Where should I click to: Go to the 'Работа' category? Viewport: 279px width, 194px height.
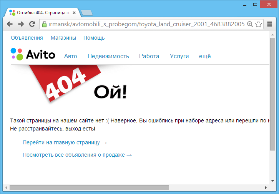[x=149, y=56]
